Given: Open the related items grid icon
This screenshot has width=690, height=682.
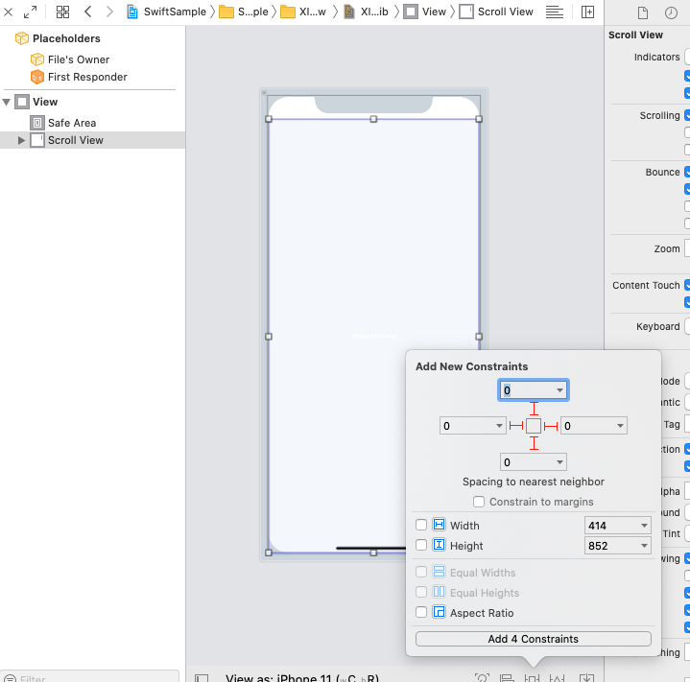Looking at the screenshot, I should tap(63, 12).
